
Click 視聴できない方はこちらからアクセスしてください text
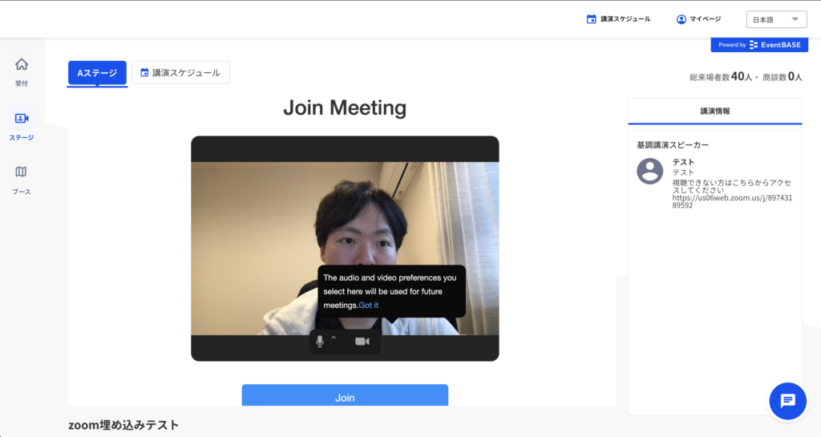732,186
